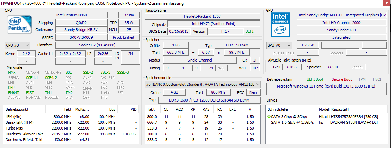
Task: Click green check icon beside SATA 3 Gb/s
Action: click(269, 117)
